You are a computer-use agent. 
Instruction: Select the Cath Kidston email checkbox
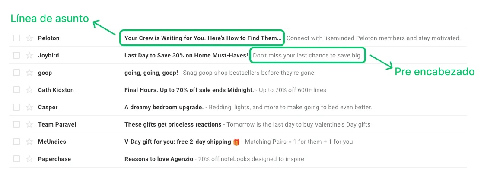(16, 90)
